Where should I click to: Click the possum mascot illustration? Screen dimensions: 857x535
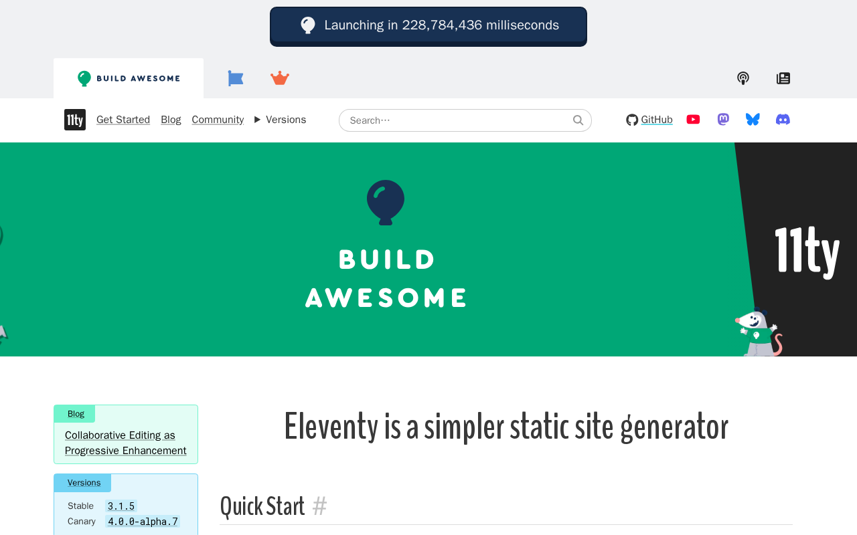(759, 332)
